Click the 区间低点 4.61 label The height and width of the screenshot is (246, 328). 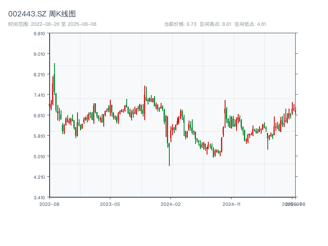pos(250,24)
